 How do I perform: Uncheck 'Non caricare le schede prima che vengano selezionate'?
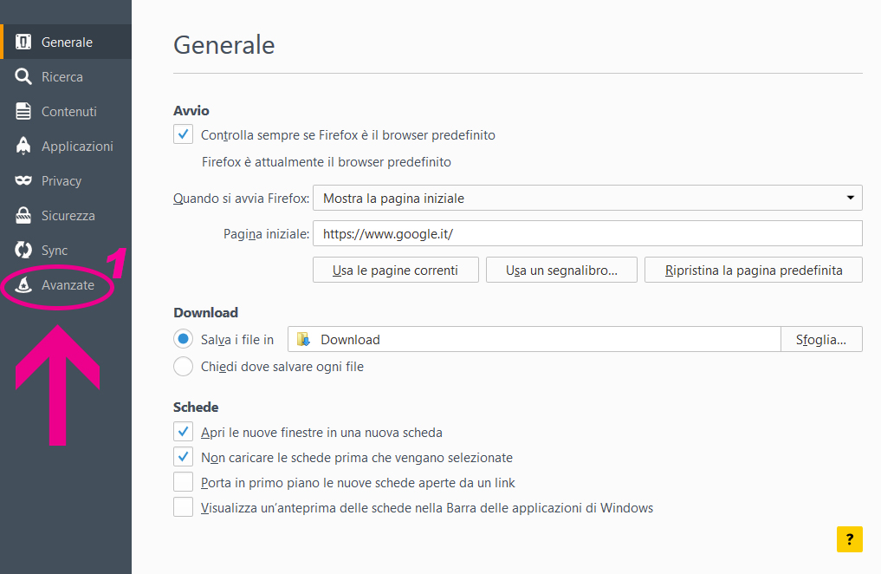[183, 457]
